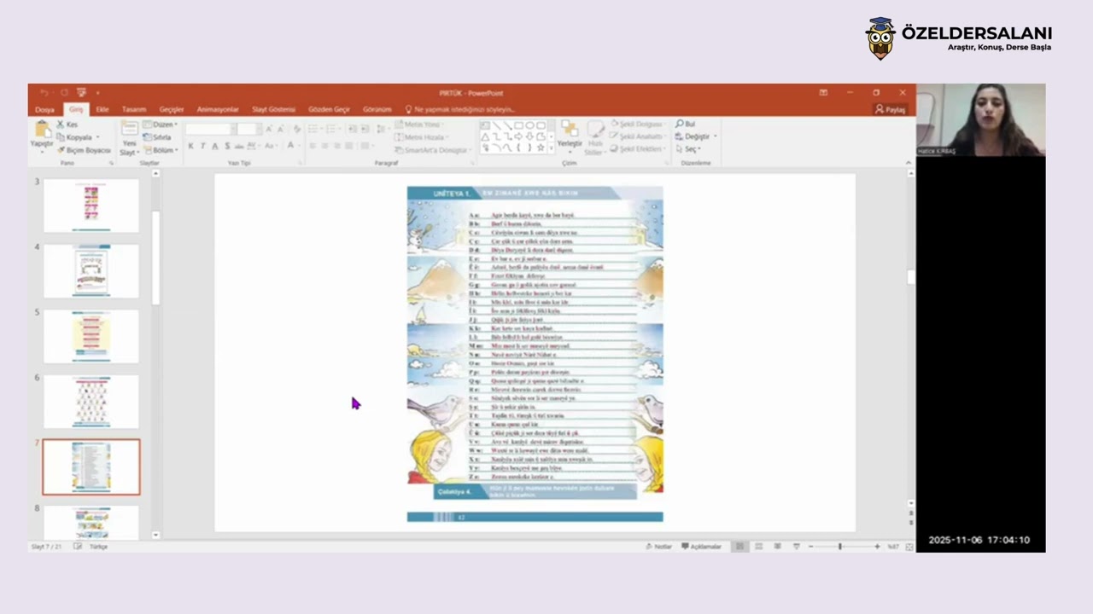
Task: Switch to the Görünüm tab
Action: tap(377, 109)
